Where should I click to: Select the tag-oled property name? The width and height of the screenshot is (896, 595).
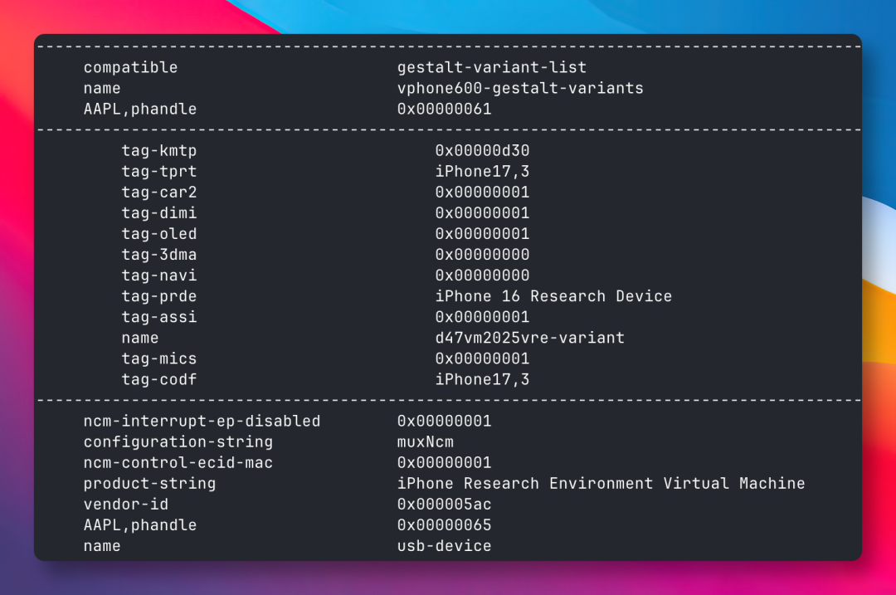(x=159, y=234)
